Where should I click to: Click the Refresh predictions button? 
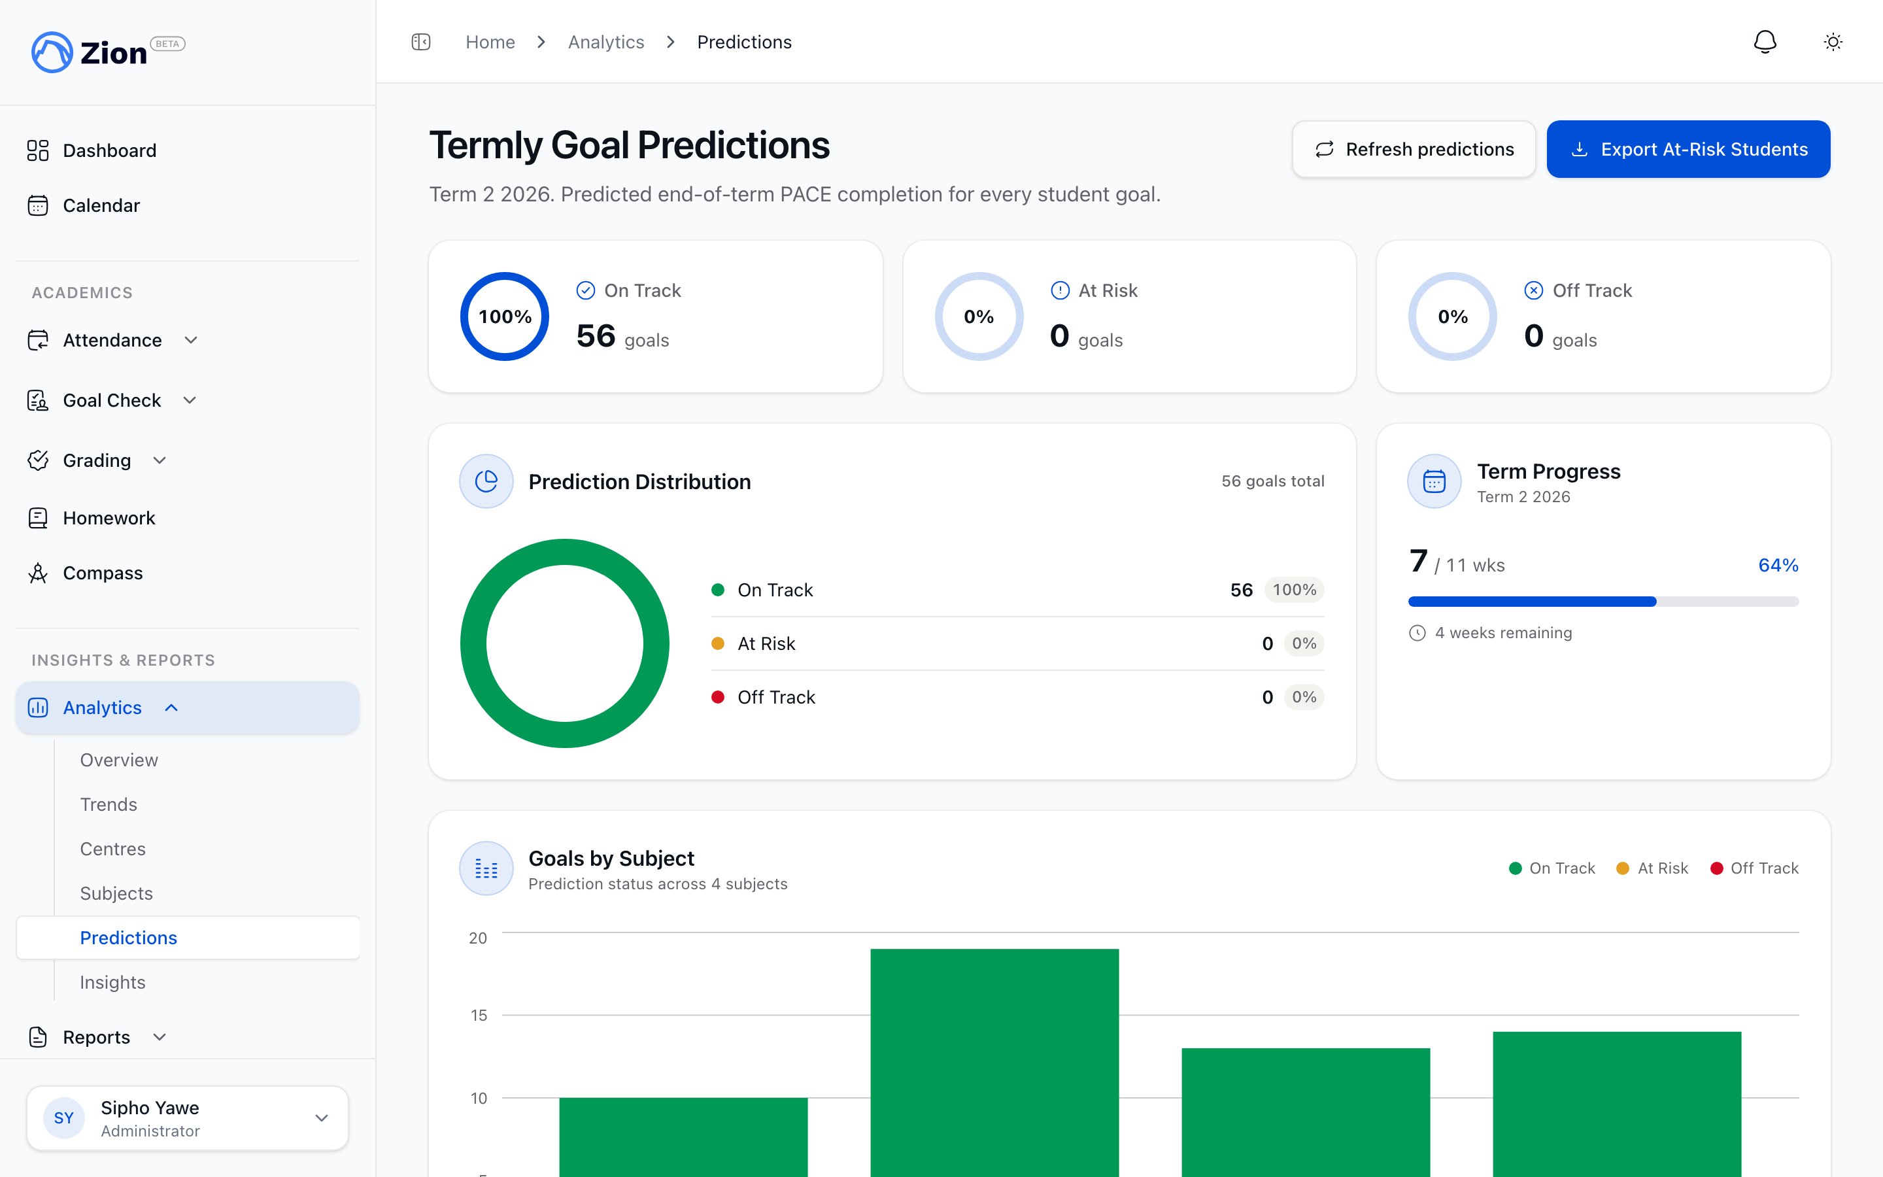pos(1414,148)
